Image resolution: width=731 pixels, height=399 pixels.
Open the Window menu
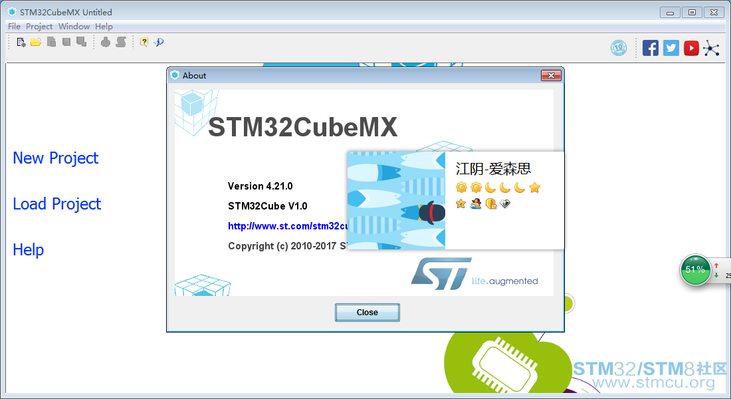click(74, 27)
